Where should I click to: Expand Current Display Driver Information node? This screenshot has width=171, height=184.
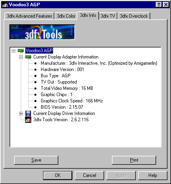coord(21,113)
